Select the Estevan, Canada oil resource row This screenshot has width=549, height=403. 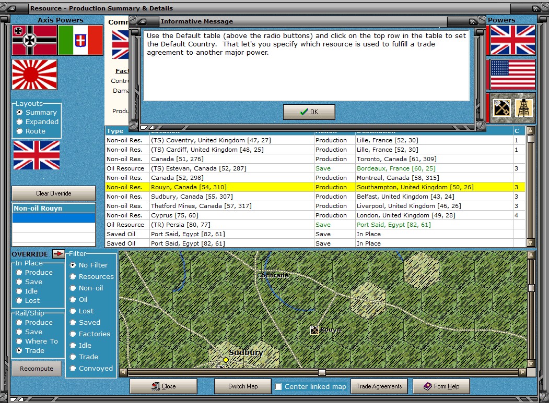(315, 168)
